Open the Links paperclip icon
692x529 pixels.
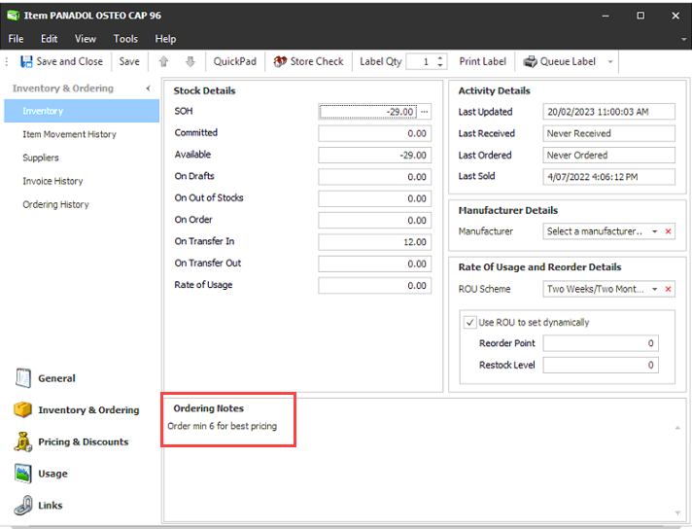22,505
